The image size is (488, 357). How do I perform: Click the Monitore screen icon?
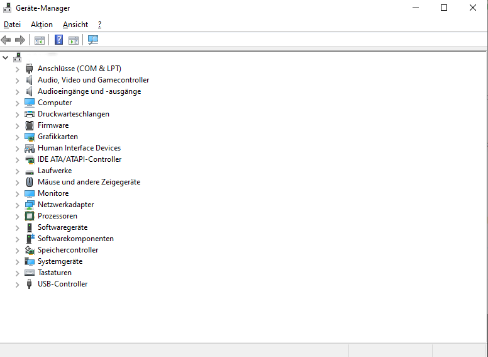click(30, 193)
